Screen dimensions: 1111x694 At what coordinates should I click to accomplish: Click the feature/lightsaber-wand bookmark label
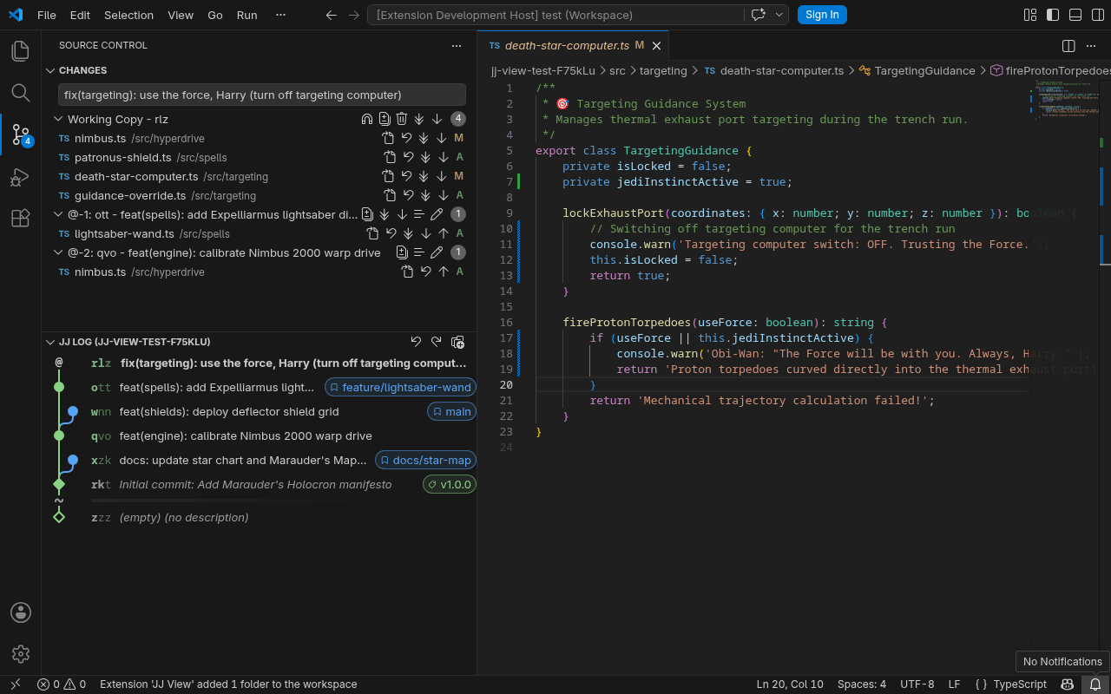[400, 387]
